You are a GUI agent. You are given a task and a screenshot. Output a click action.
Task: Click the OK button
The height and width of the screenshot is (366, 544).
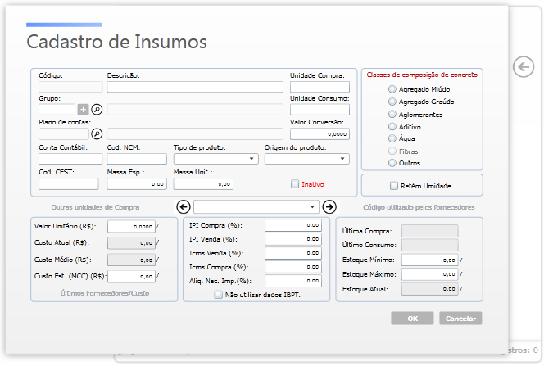point(412,319)
